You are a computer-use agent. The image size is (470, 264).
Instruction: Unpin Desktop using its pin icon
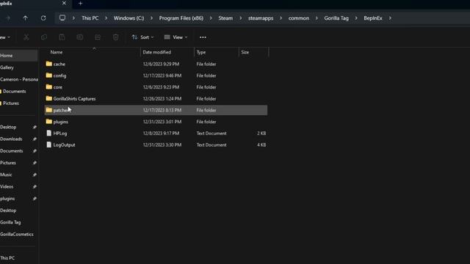pyautogui.click(x=35, y=127)
